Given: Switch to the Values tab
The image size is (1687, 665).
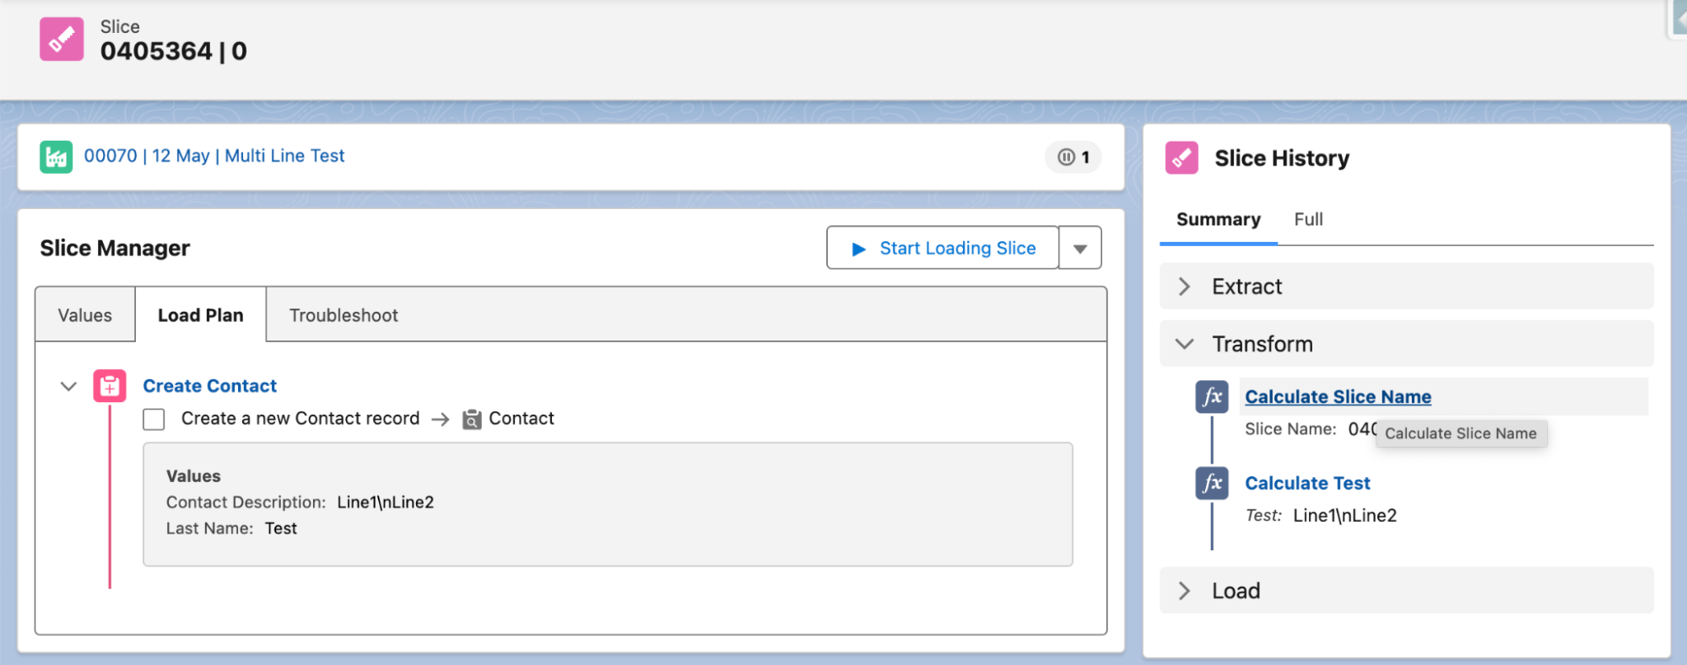Looking at the screenshot, I should pos(84,314).
